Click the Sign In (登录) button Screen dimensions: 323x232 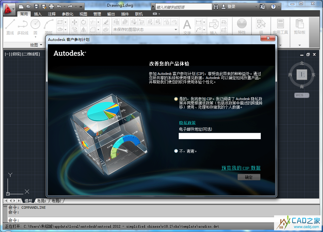tap(229, 7)
